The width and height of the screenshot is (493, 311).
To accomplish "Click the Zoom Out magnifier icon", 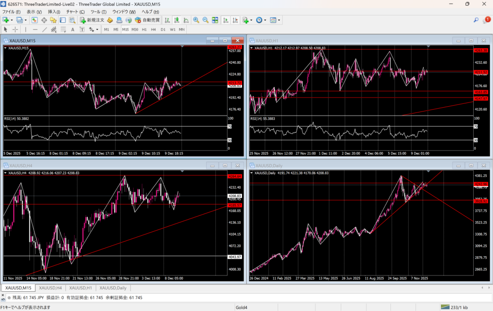I will tap(206, 20).
